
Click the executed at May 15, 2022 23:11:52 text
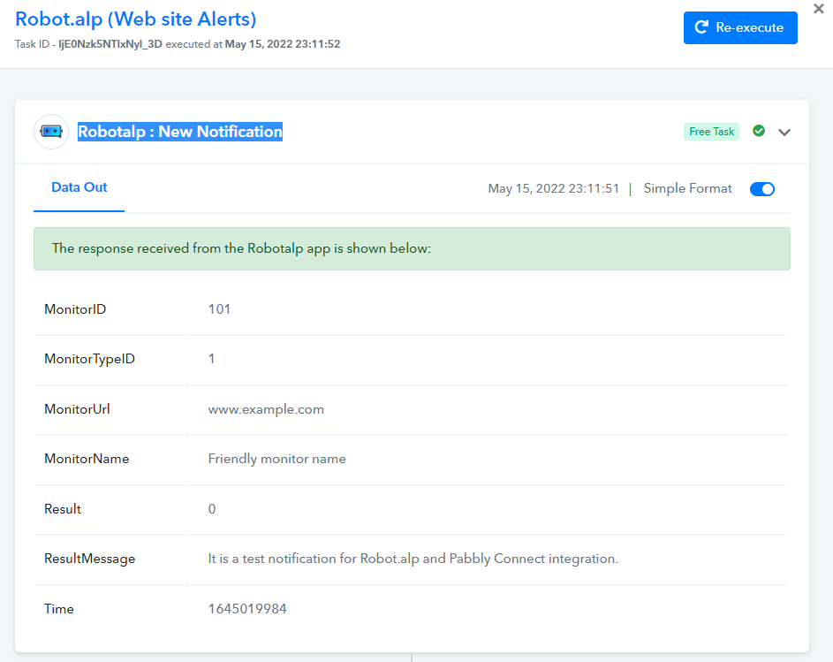[x=253, y=44]
